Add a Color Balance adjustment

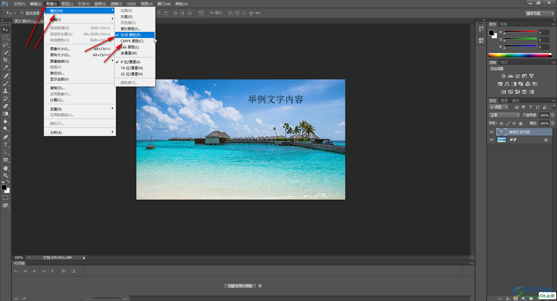507,84
